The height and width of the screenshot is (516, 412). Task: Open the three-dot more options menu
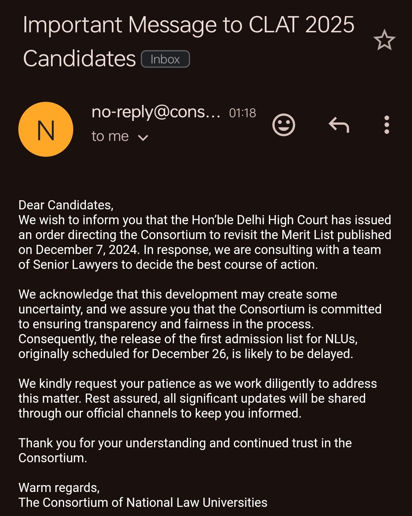pos(387,125)
